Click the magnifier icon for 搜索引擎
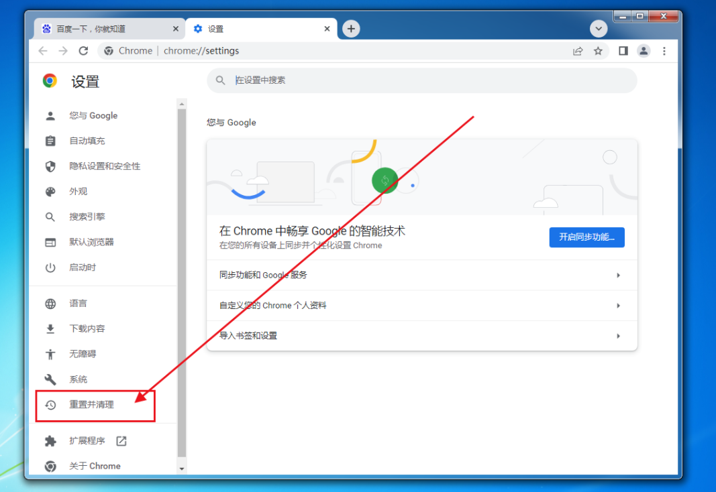The width and height of the screenshot is (716, 492). tap(50, 217)
